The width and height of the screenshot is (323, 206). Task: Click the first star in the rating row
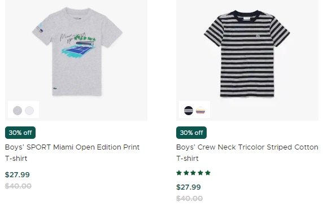(179, 173)
